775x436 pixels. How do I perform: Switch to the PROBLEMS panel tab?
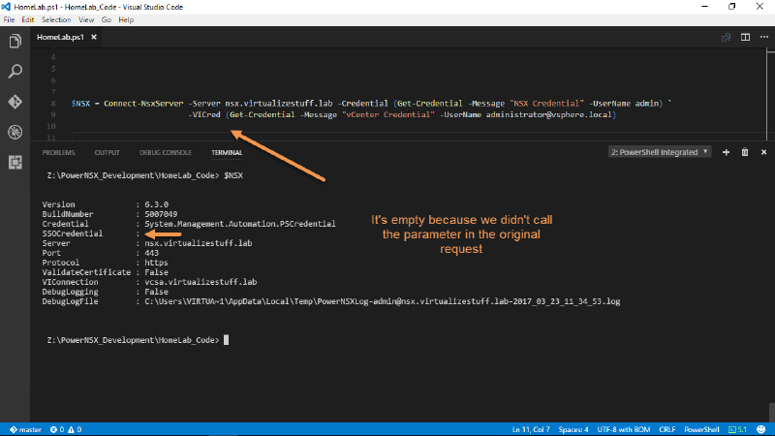59,153
